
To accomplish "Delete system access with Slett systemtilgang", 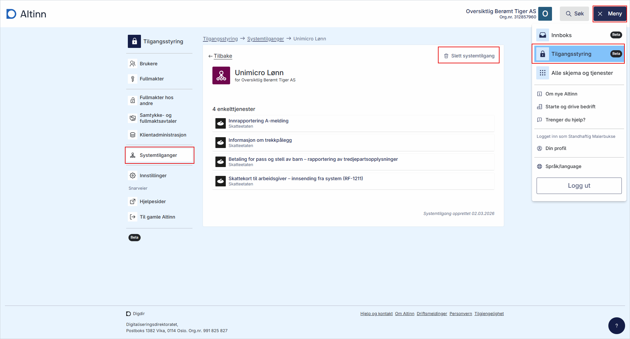I will [469, 56].
